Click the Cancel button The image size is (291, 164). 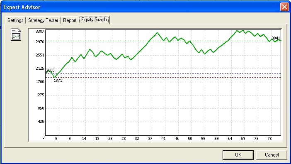point(272,155)
